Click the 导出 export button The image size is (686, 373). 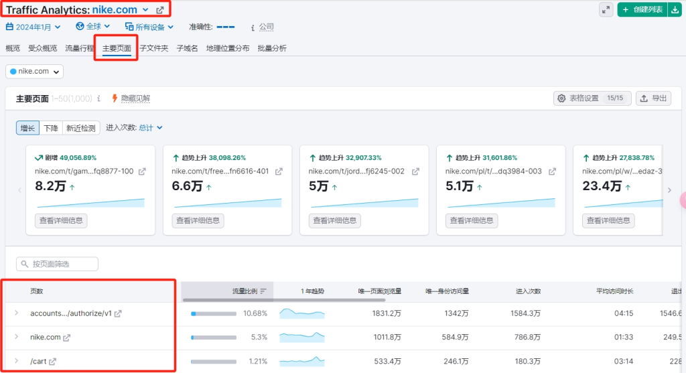(x=654, y=98)
